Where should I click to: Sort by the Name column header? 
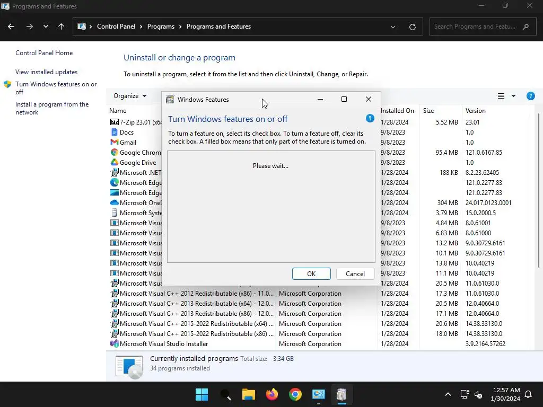(118, 111)
